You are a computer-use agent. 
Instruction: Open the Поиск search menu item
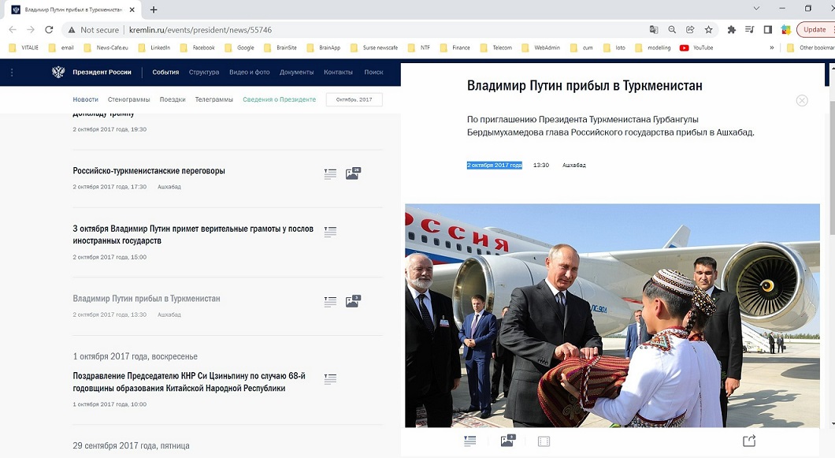point(374,72)
